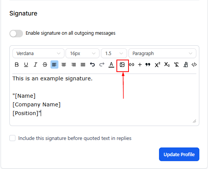Check include signature before quoted text

point(12,138)
